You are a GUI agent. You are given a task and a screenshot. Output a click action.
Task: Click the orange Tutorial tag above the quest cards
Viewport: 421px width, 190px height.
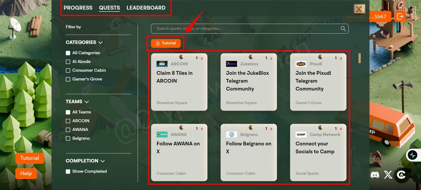166,43
